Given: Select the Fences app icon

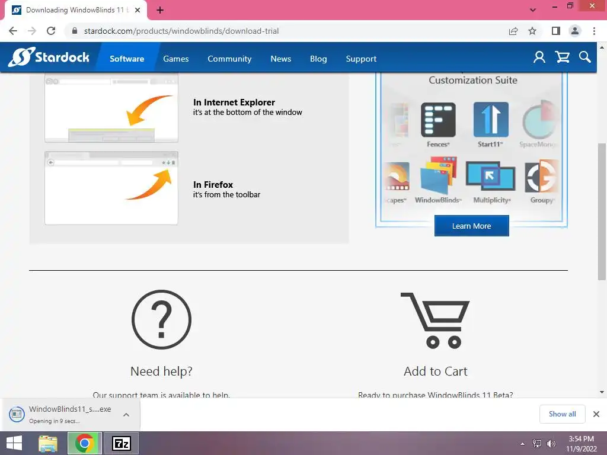Looking at the screenshot, I should 438,120.
